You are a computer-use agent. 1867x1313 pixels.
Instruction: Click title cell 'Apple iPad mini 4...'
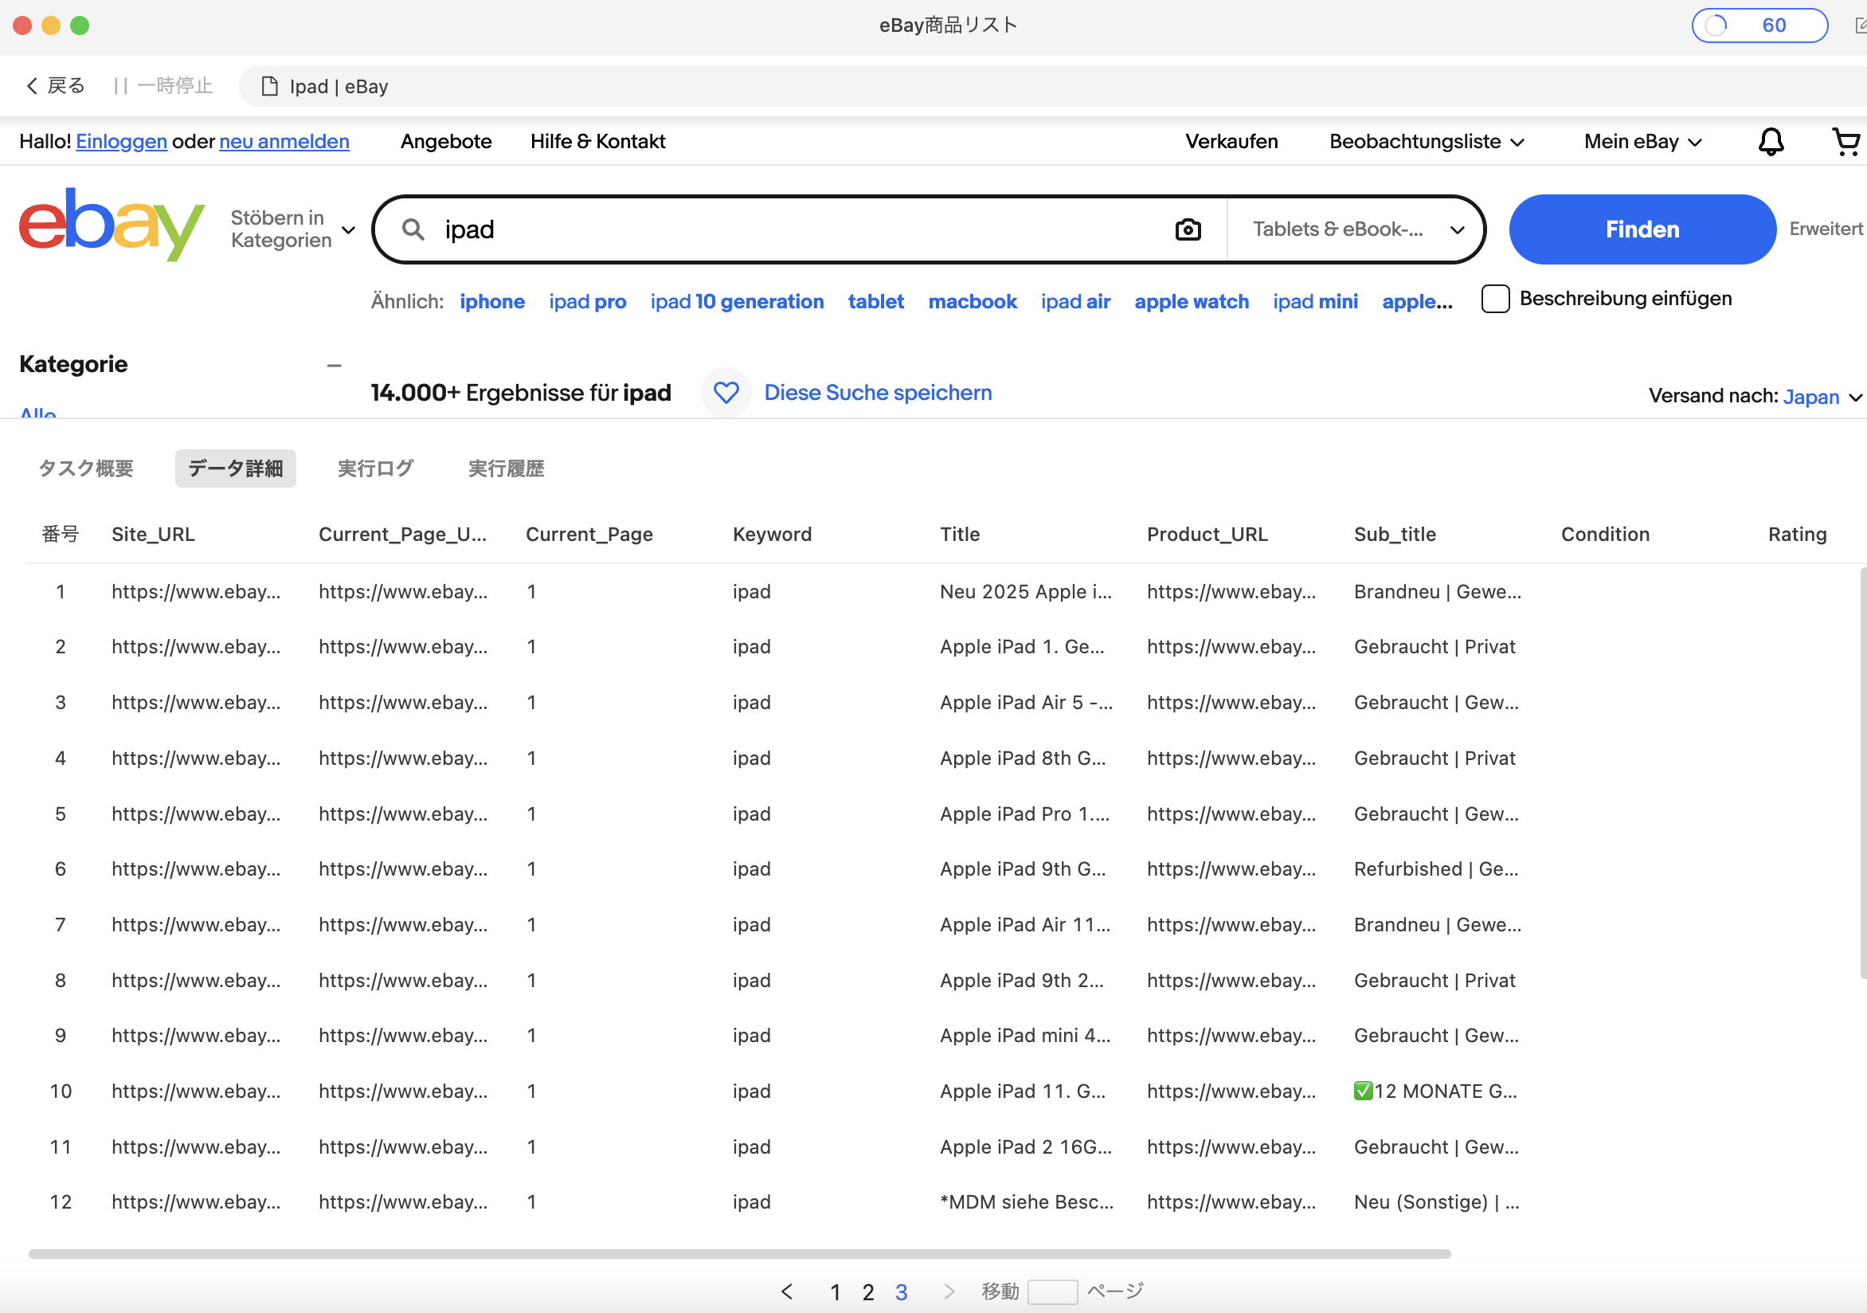(x=1024, y=1035)
